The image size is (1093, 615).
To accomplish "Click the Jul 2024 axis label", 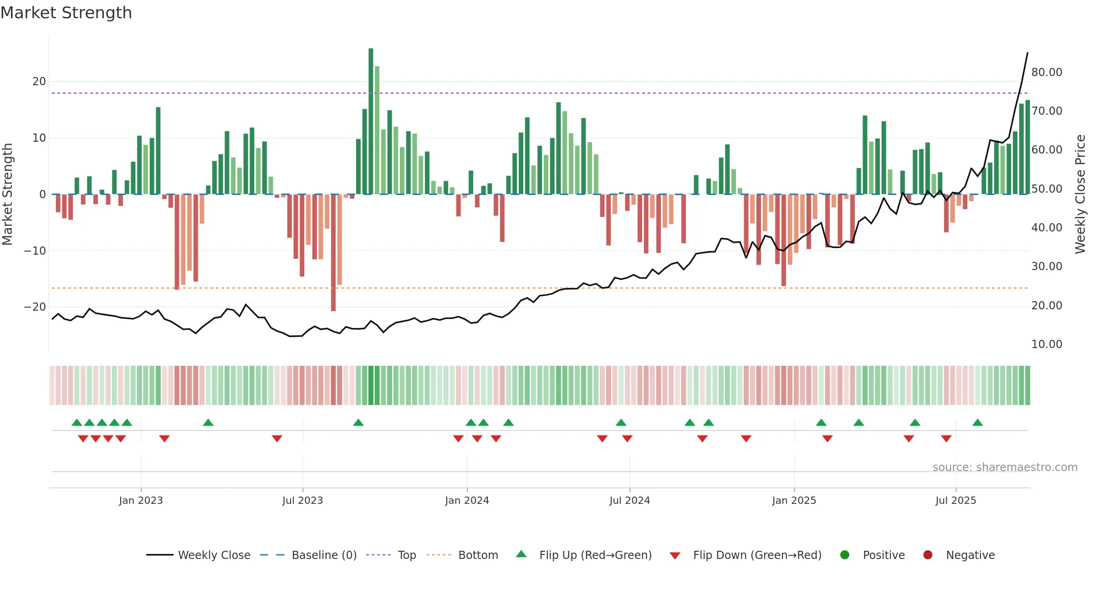I will (629, 500).
